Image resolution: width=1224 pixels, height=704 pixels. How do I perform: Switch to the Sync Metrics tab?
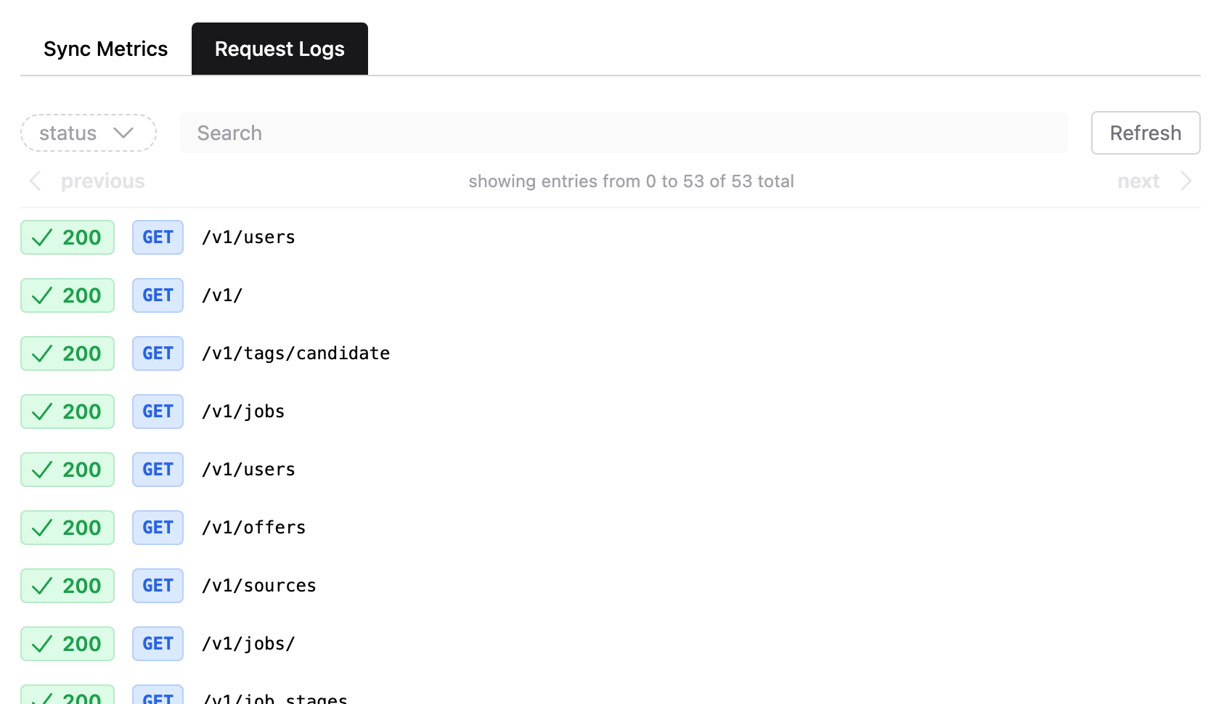[x=105, y=49]
